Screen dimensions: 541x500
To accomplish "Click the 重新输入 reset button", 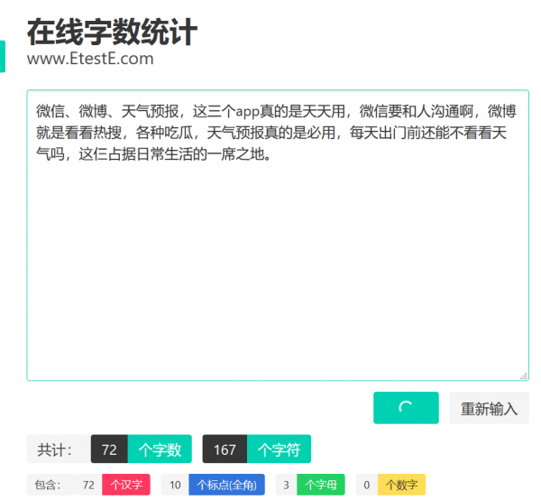I will tap(489, 408).
